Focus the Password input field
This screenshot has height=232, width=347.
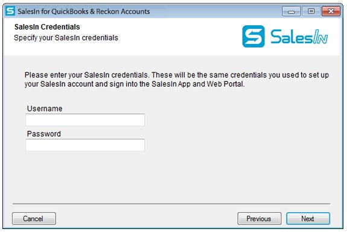pyautogui.click(x=85, y=145)
